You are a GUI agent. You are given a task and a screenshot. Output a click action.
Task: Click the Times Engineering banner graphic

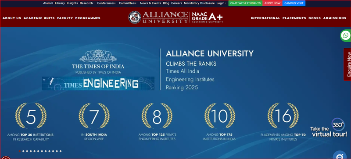98,83
